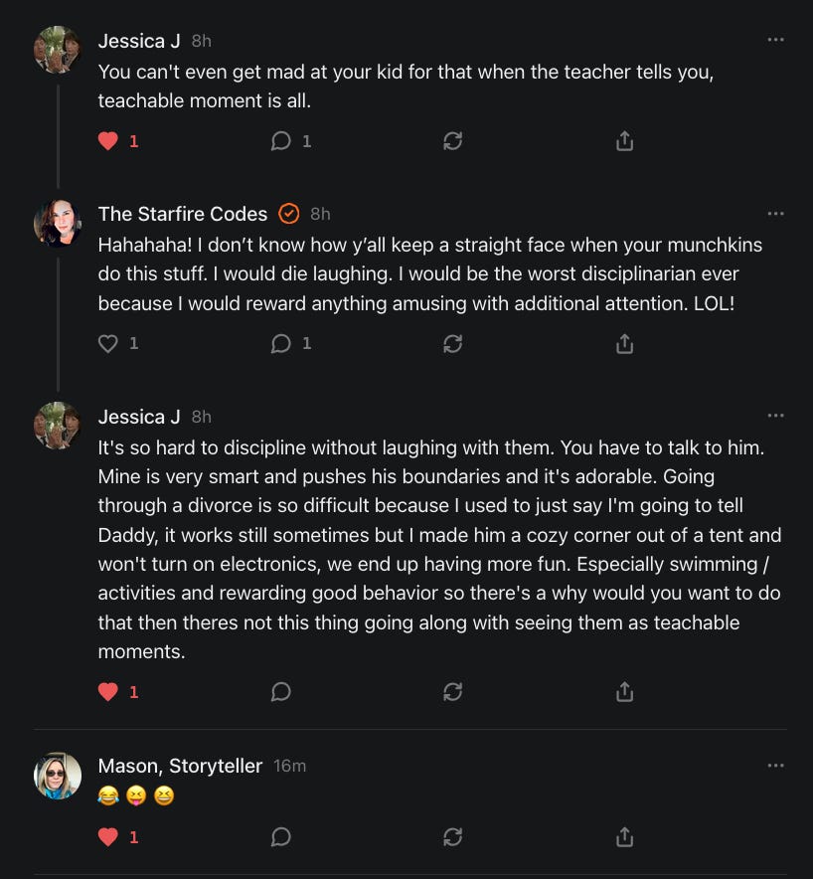
Task: Restack Mason, Storyteller's emoji comment
Action: click(452, 837)
